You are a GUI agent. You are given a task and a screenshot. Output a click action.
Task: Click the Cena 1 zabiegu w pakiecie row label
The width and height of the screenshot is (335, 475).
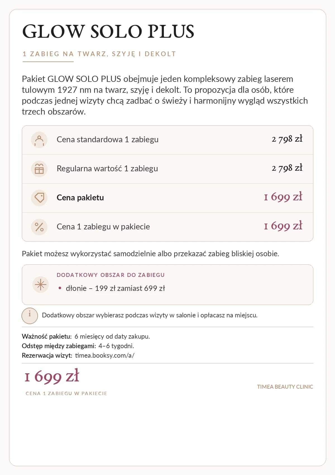coord(103,227)
